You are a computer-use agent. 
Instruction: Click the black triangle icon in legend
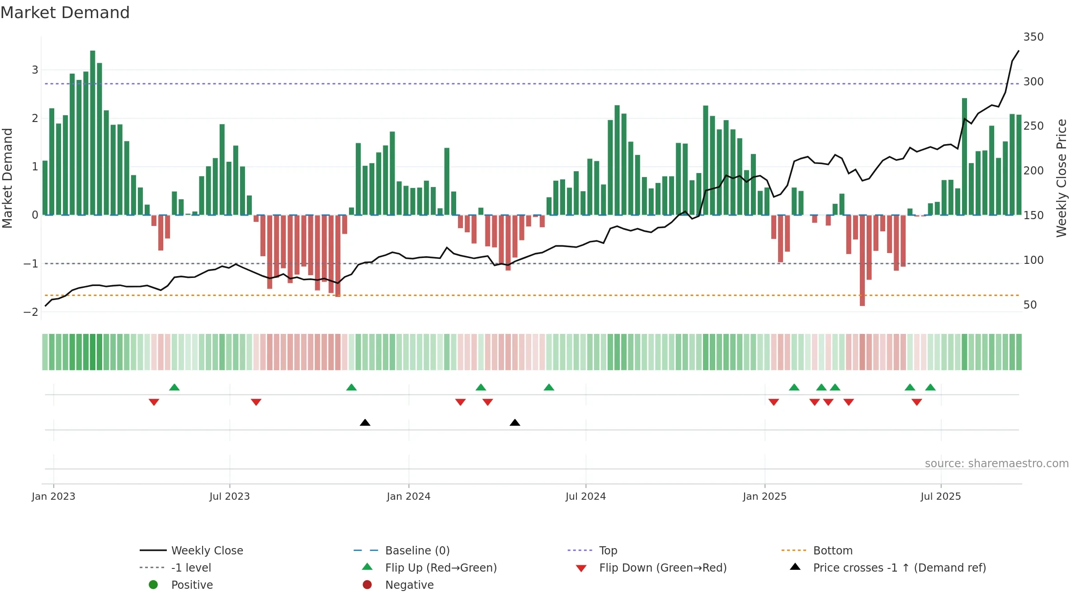click(795, 567)
